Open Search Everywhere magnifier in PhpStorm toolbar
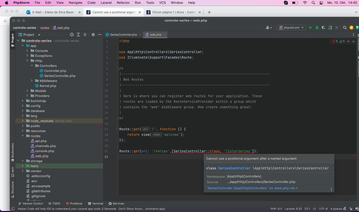Viewport: 359px width, 212px height. pyautogui.click(x=345, y=28)
